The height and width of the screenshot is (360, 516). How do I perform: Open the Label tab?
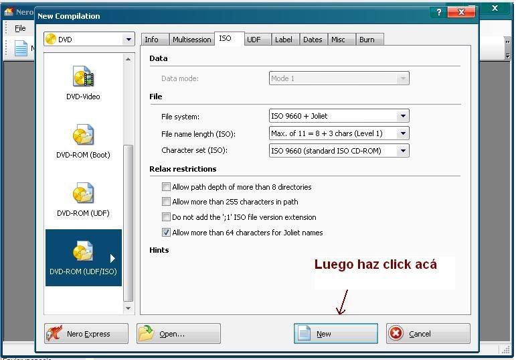pos(285,40)
